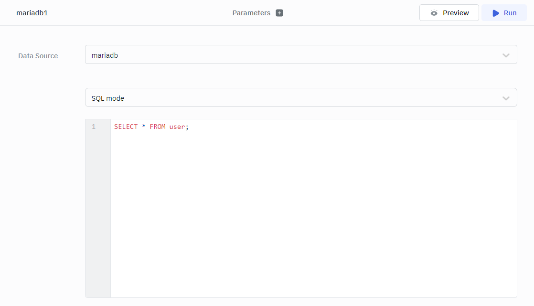The width and height of the screenshot is (534, 306).
Task: Expand the SQL mode chevron arrow
Action: click(x=506, y=98)
